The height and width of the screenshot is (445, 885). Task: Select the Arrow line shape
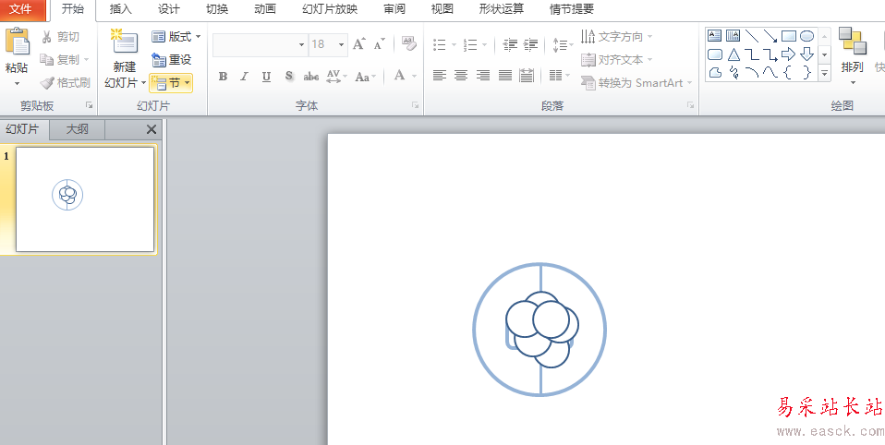coord(770,36)
